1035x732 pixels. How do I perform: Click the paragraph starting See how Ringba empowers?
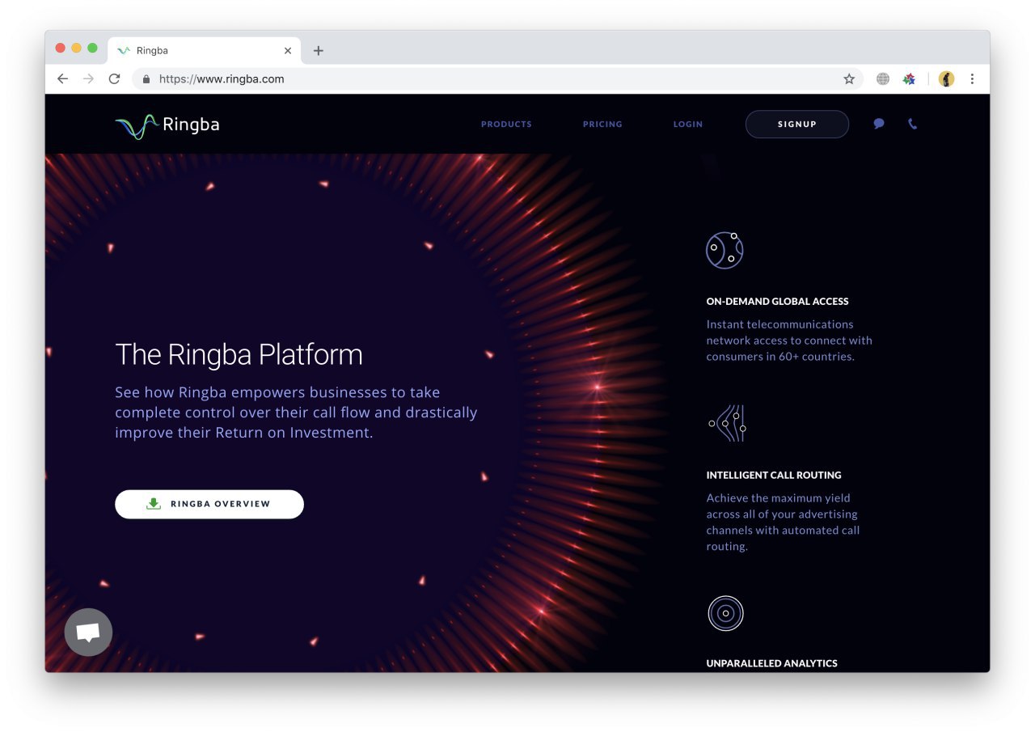pos(296,413)
